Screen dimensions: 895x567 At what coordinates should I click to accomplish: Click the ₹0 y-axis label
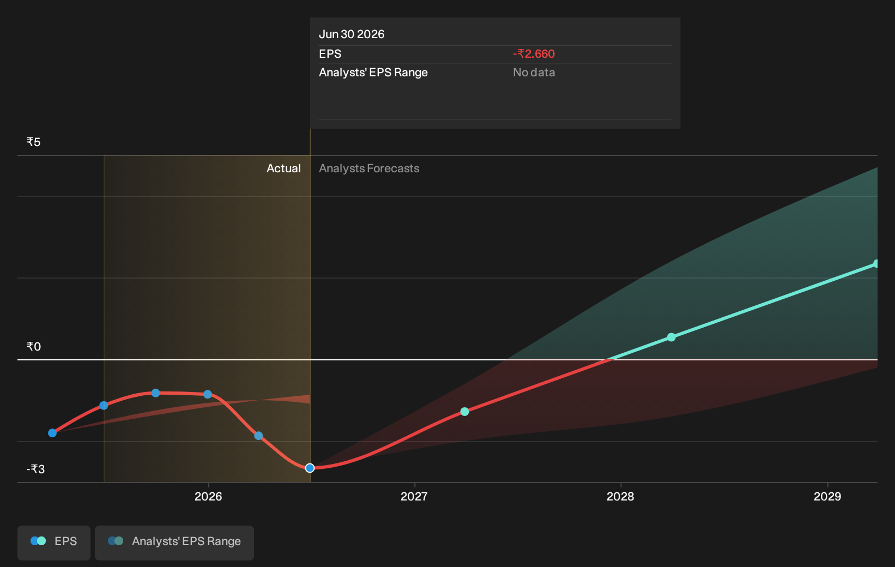coord(34,347)
